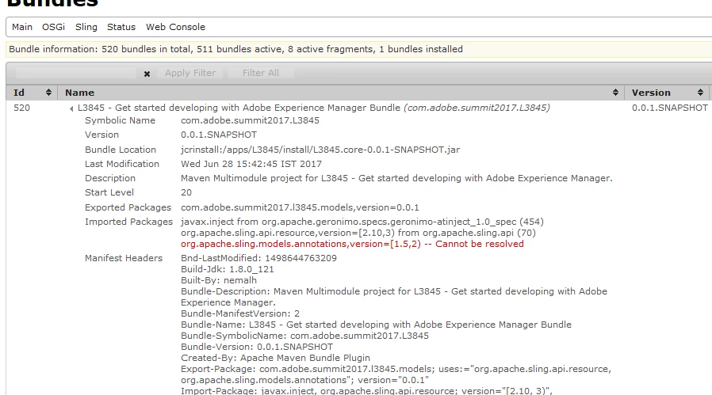Click the Filter All button

[261, 73]
